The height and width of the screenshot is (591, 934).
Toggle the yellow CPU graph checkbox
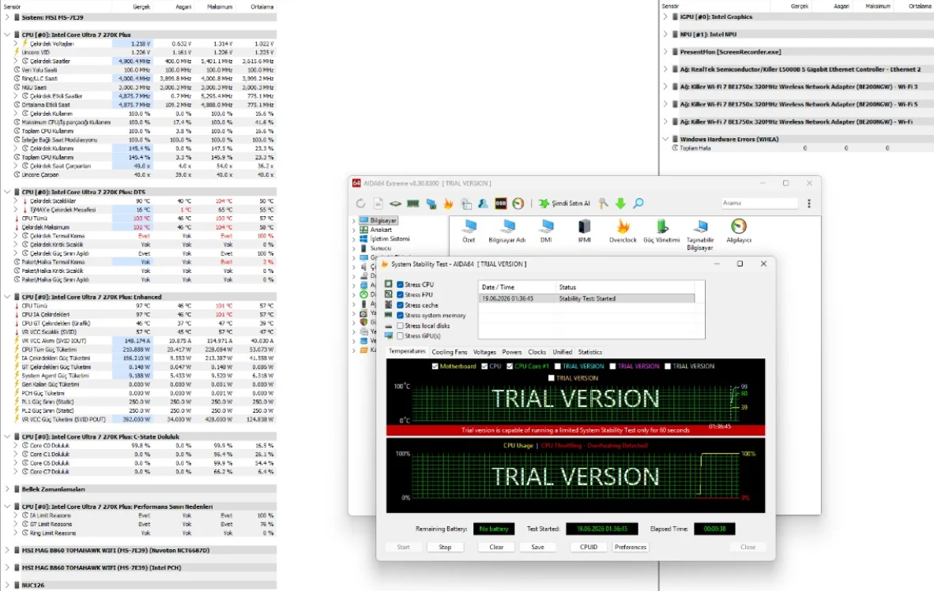point(484,366)
